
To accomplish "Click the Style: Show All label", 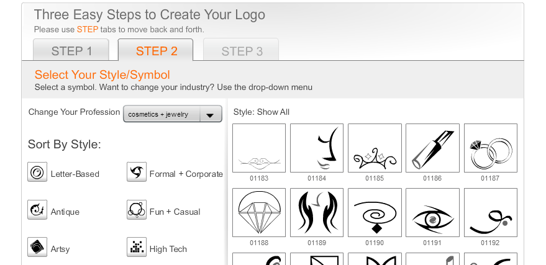I will [x=262, y=112].
